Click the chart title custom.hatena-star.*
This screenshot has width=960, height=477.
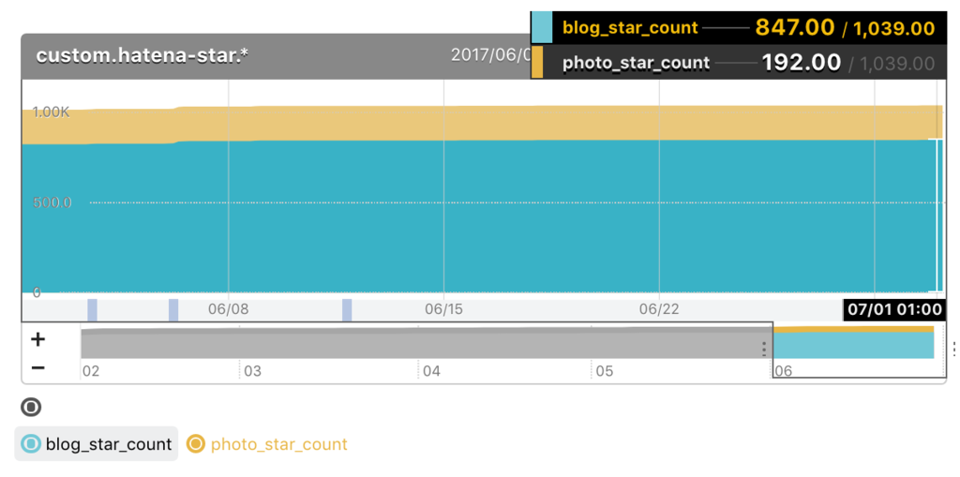pyautogui.click(x=142, y=55)
